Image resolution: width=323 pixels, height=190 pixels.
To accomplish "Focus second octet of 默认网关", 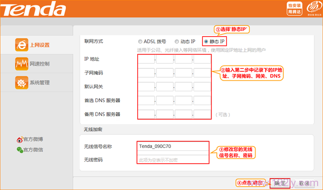I will [165, 86].
